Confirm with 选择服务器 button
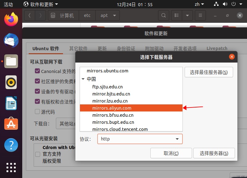 pyautogui.click(x=214, y=153)
